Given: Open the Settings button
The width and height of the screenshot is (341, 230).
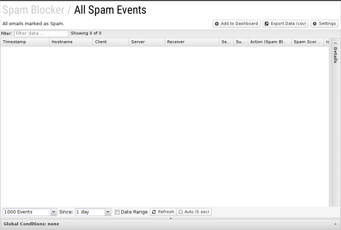Looking at the screenshot, I should point(324,24).
